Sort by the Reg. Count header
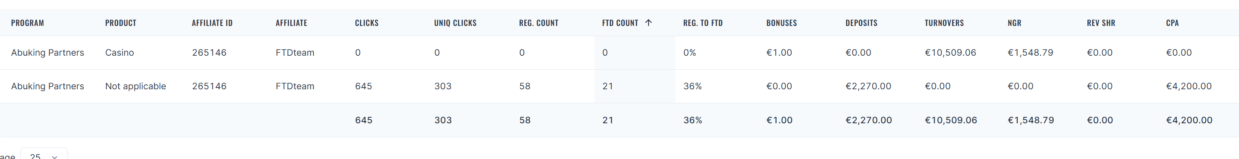 tap(539, 23)
